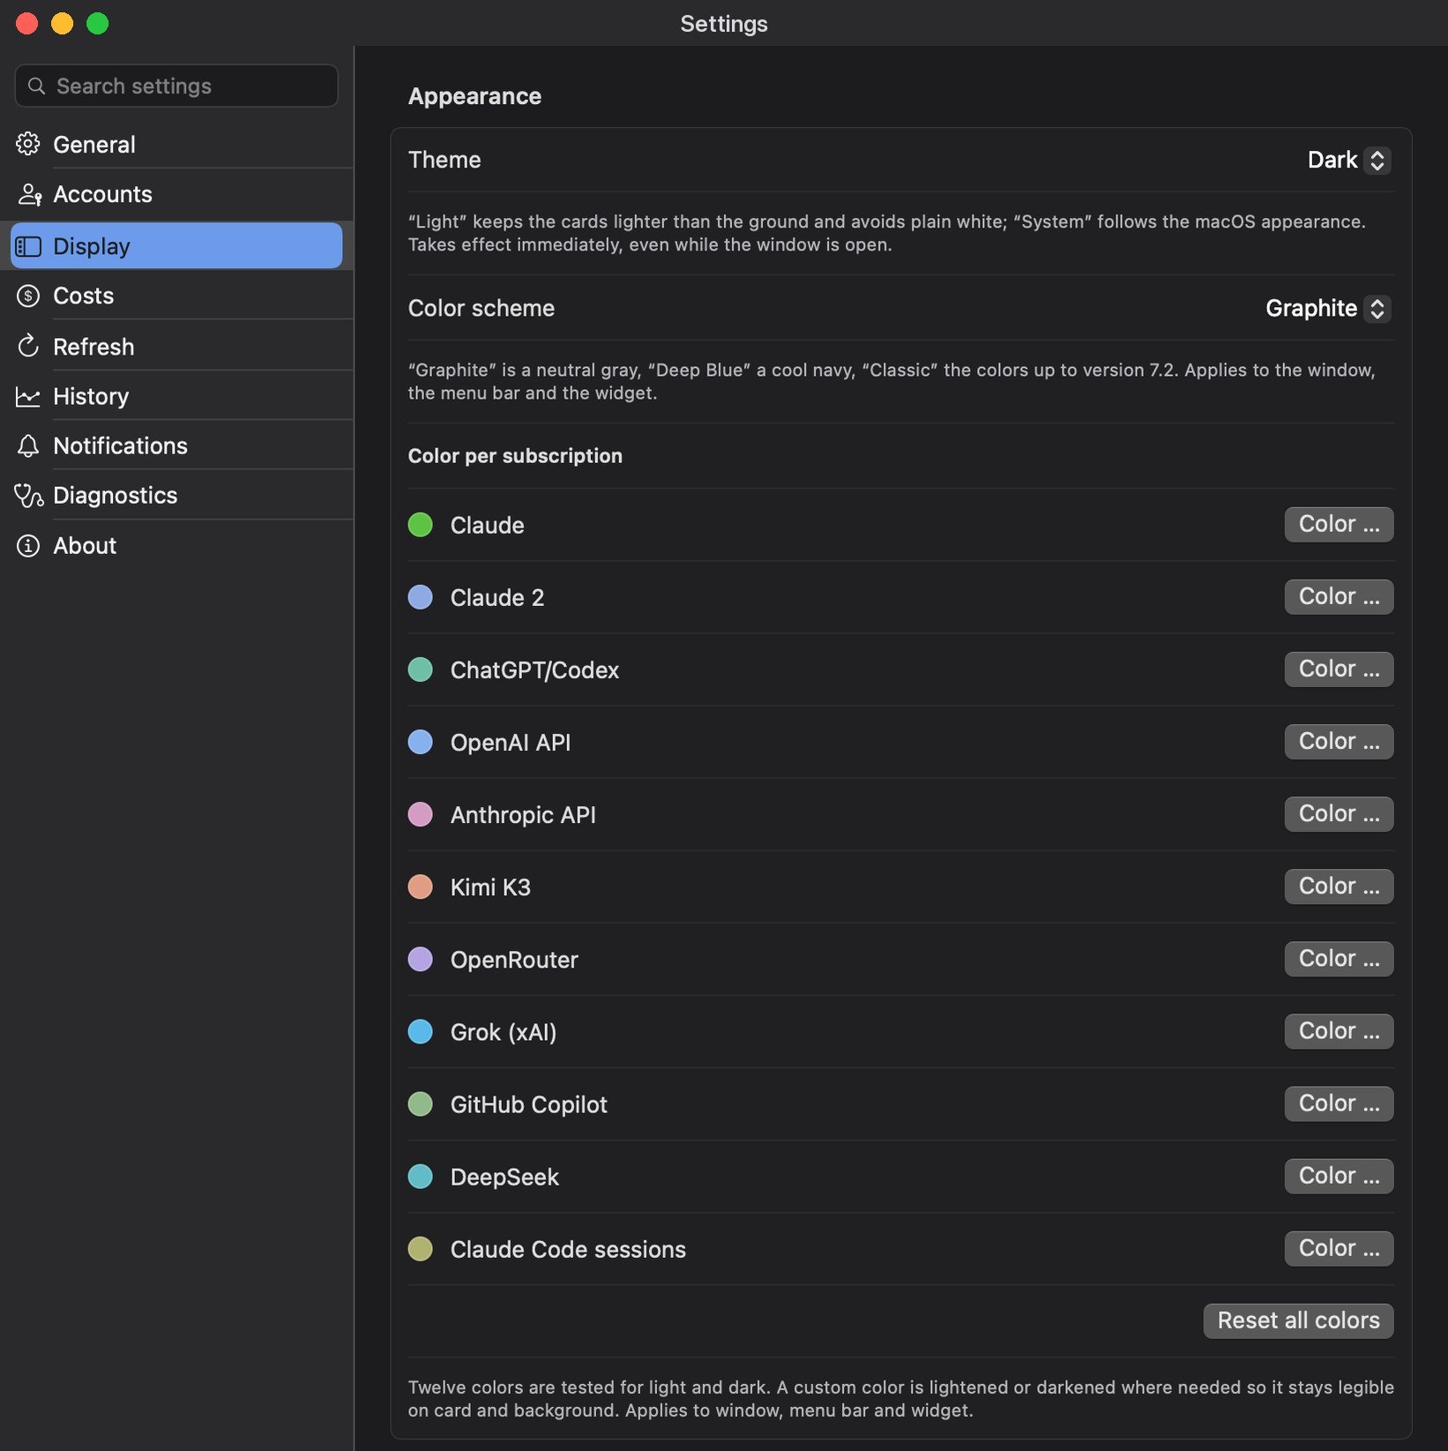Choose color for Claude subscription
1448x1451 pixels.
(x=1339, y=524)
